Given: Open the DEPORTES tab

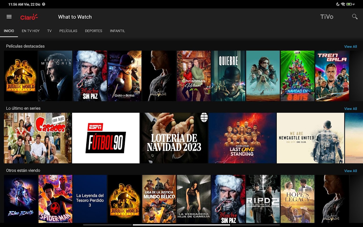Looking at the screenshot, I should tap(94, 31).
